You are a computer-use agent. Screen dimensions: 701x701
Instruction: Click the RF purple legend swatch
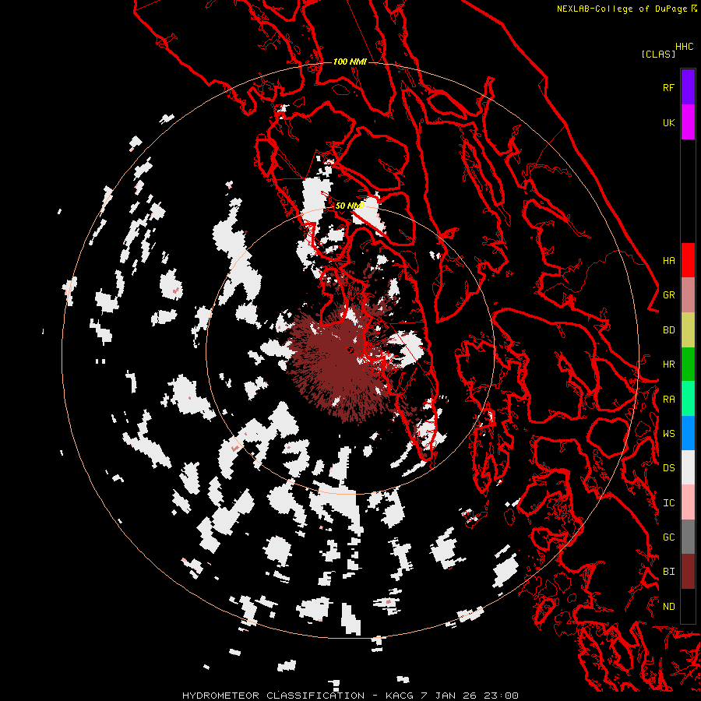pos(688,86)
